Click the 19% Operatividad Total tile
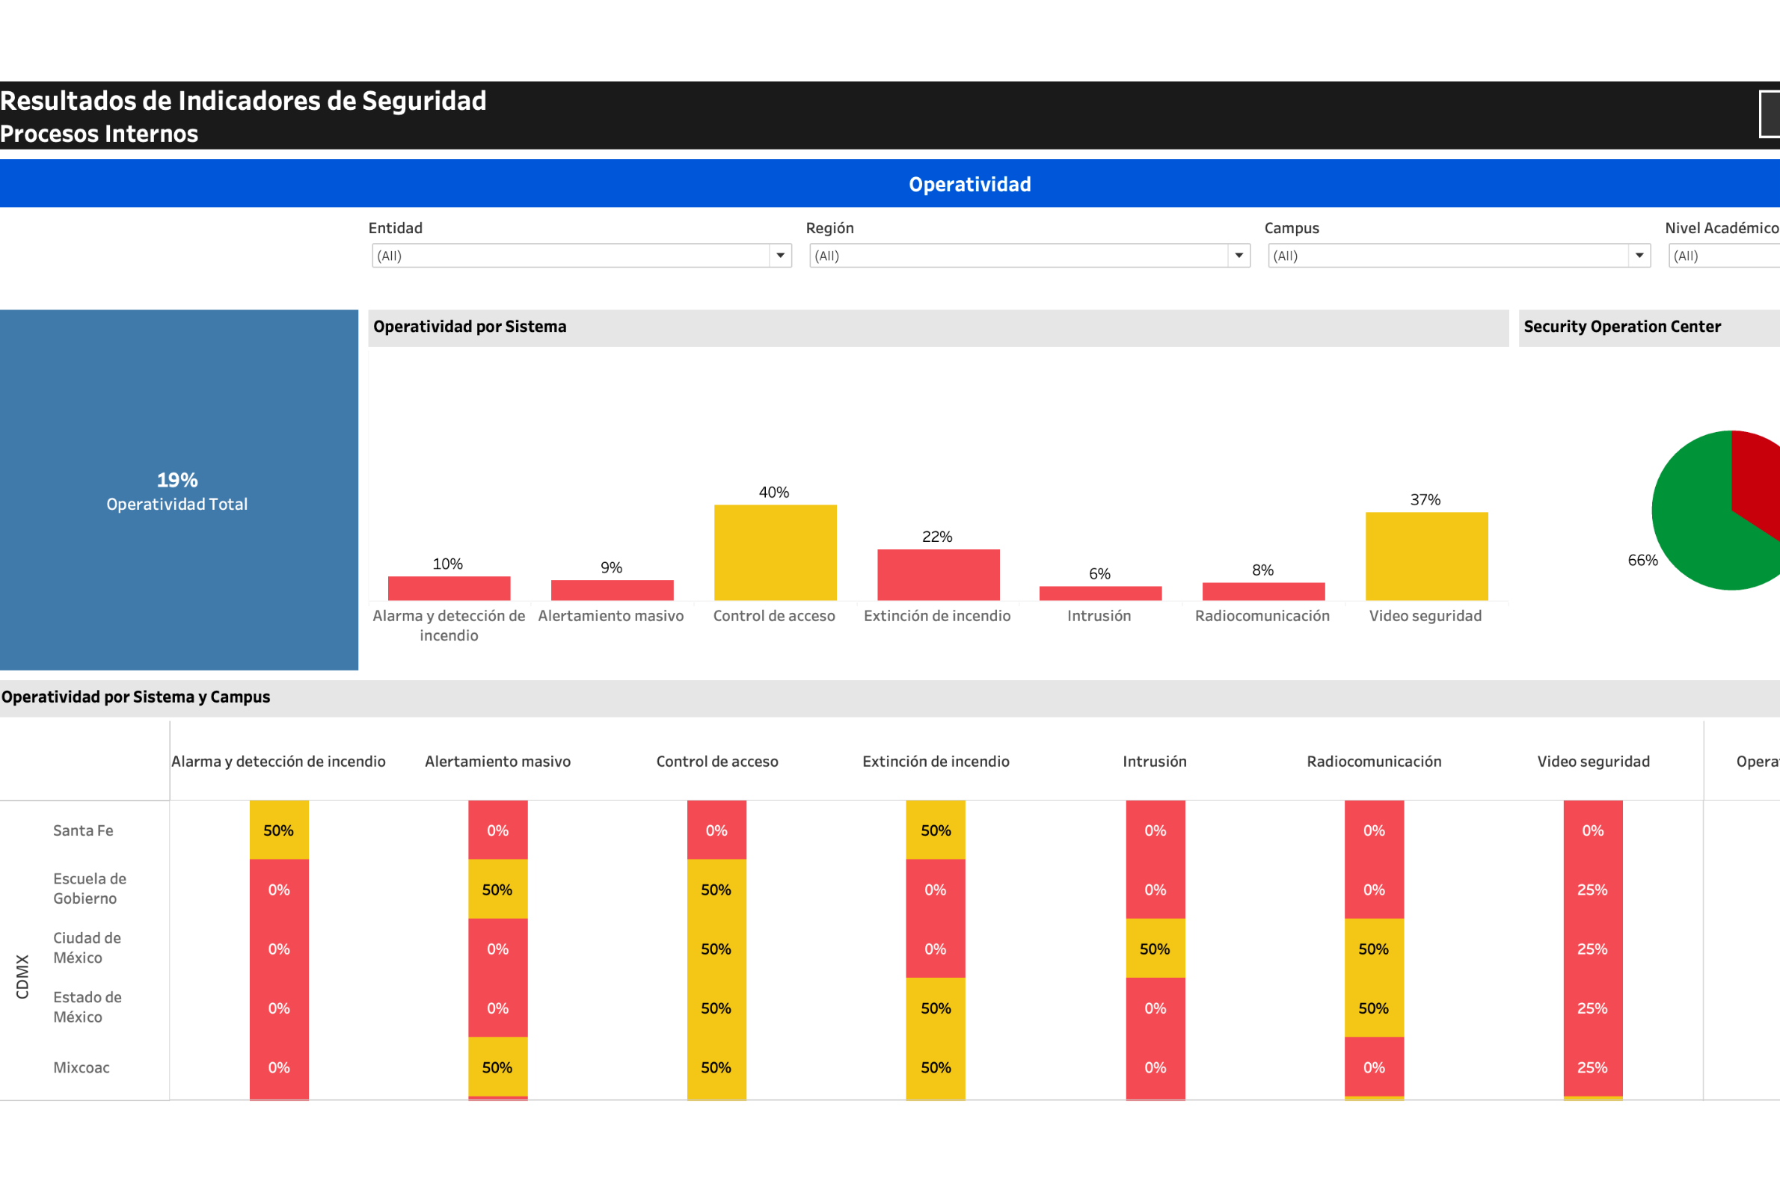The height and width of the screenshot is (1181, 1780). [x=178, y=490]
